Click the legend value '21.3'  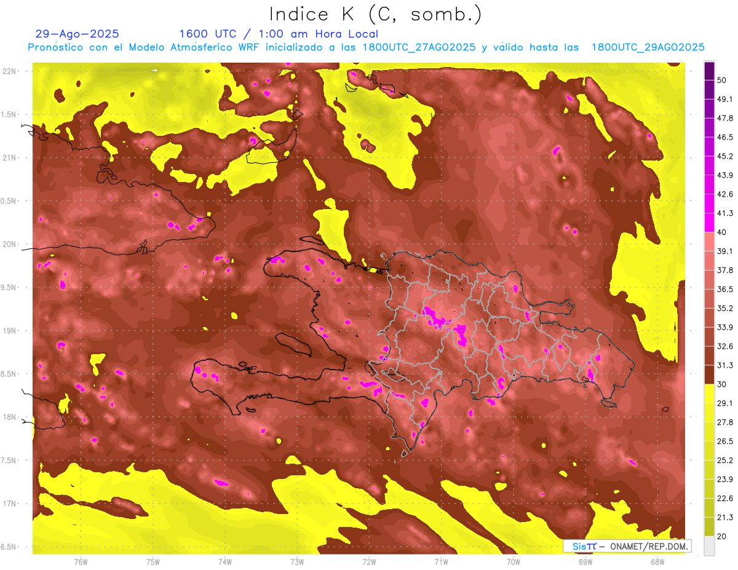(724, 518)
